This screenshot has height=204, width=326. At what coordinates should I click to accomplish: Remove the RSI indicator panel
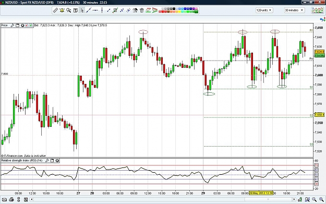click(57, 160)
